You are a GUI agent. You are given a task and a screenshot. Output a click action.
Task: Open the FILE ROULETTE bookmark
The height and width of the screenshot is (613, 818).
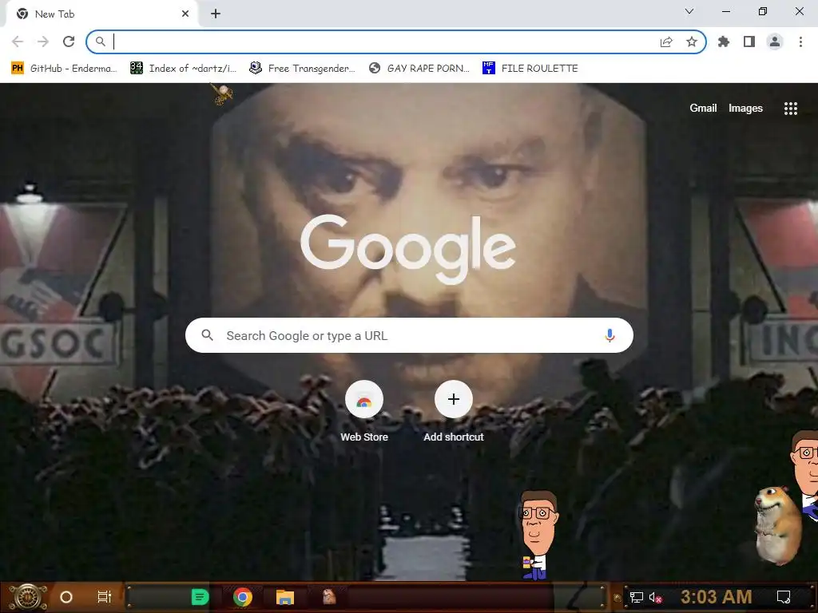(530, 69)
